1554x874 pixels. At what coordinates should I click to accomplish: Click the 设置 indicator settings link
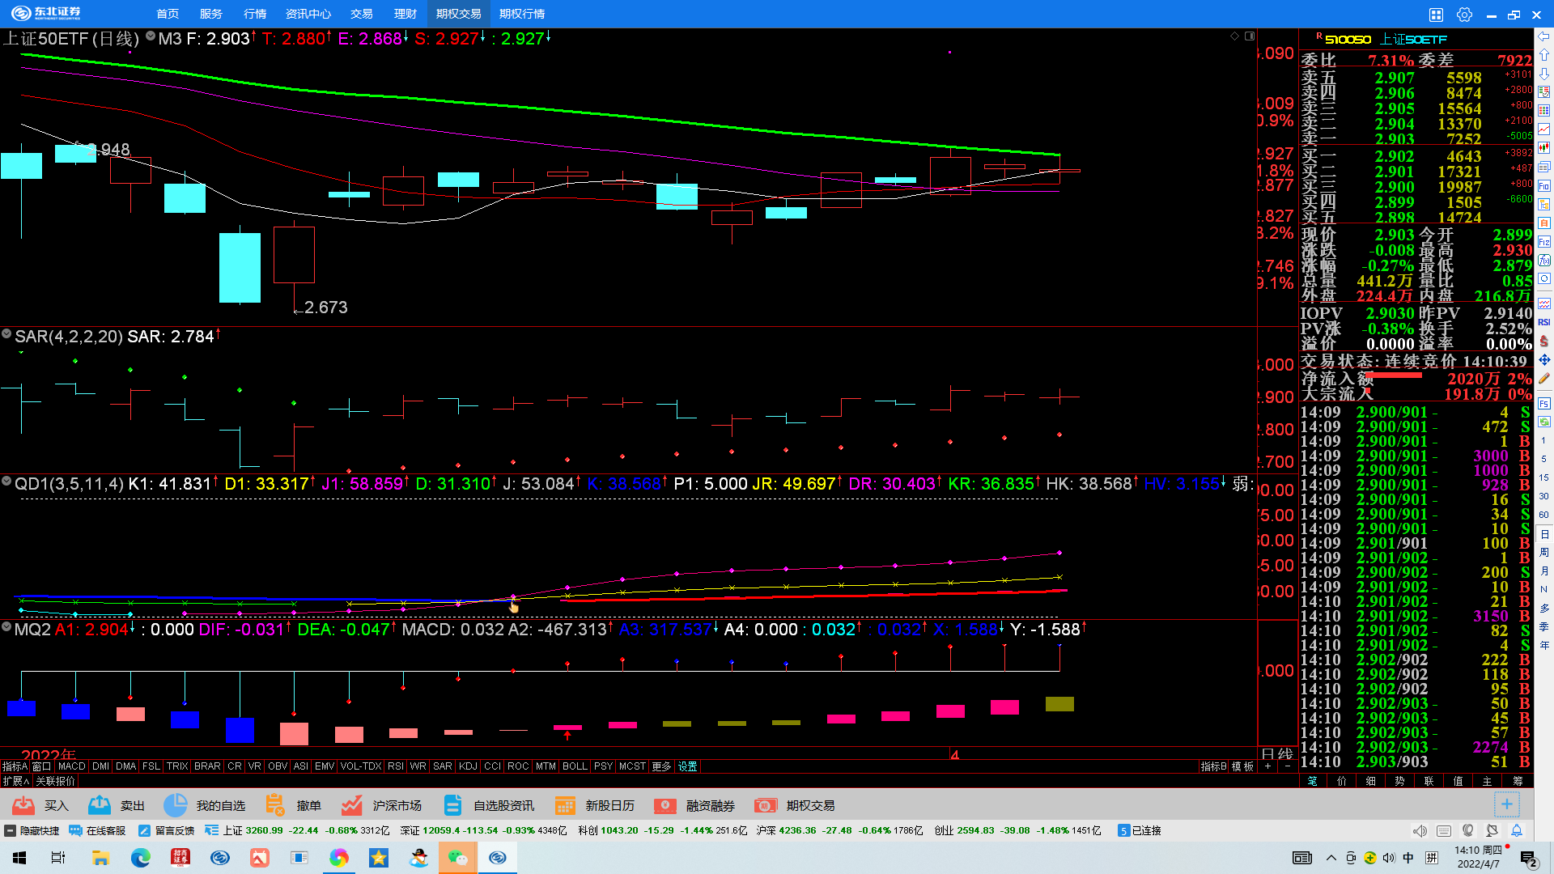(x=687, y=766)
